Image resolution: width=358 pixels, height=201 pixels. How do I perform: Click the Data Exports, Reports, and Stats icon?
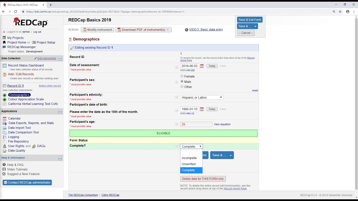4,123
